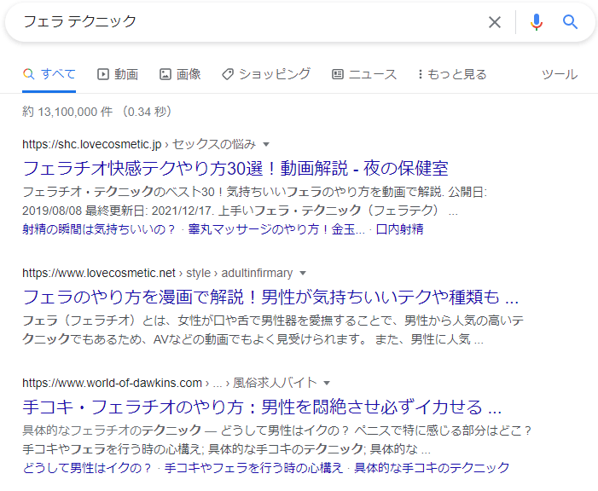
Task: Open the dropdown arrow after adultinfirmary breadcrumb
Action: pyautogui.click(x=301, y=274)
